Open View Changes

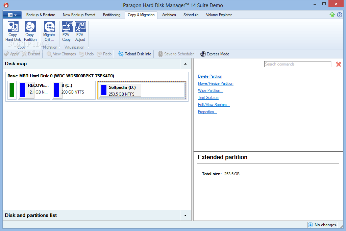(x=61, y=54)
